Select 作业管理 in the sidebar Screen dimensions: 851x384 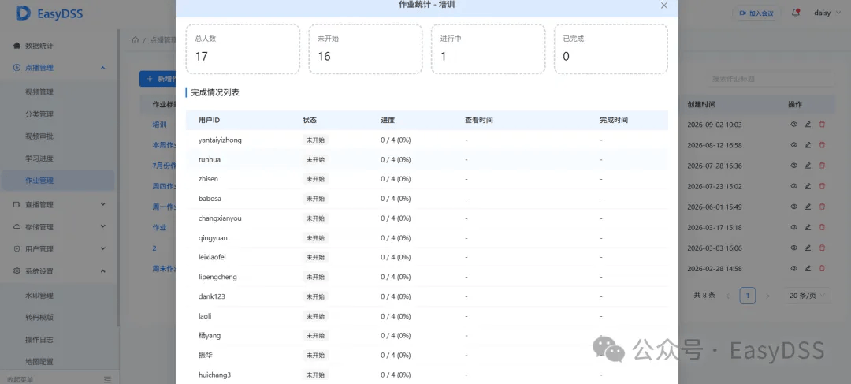(x=58, y=181)
